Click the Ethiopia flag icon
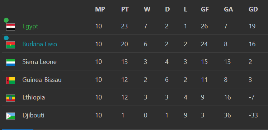 (11, 98)
